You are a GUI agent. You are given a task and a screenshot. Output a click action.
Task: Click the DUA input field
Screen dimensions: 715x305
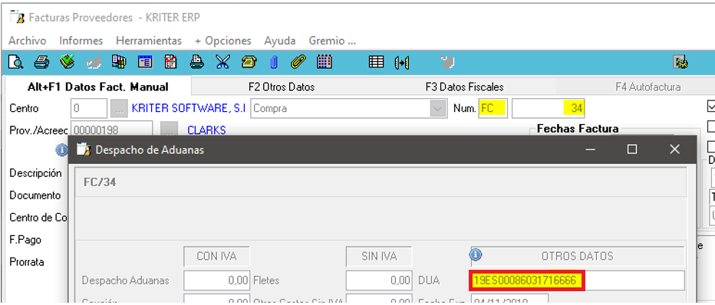pos(577,280)
